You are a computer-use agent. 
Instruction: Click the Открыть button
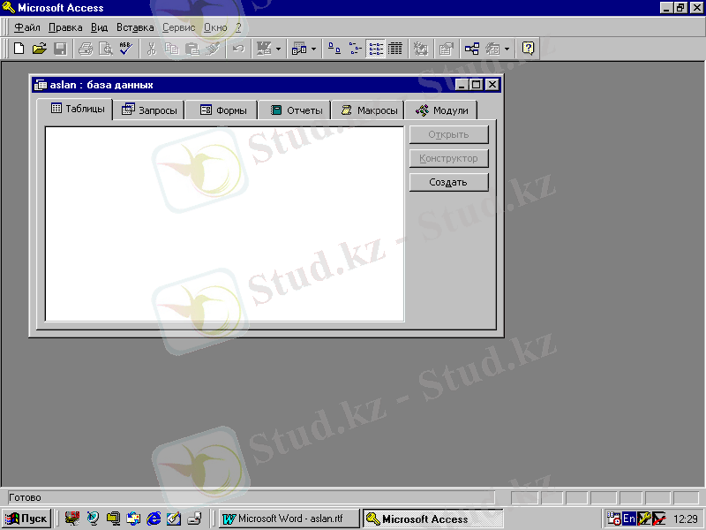448,135
